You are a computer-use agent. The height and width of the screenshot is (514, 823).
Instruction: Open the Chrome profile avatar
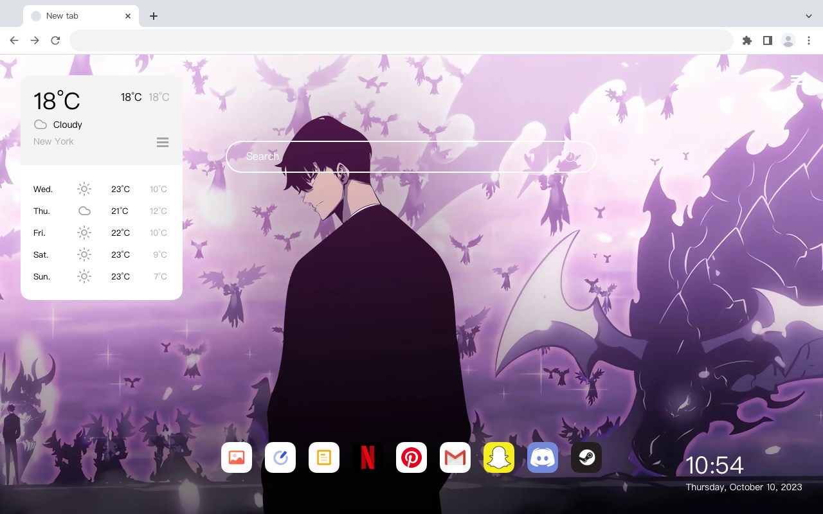click(x=788, y=40)
